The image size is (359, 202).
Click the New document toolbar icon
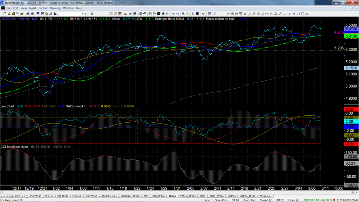pyautogui.click(x=5, y=14)
